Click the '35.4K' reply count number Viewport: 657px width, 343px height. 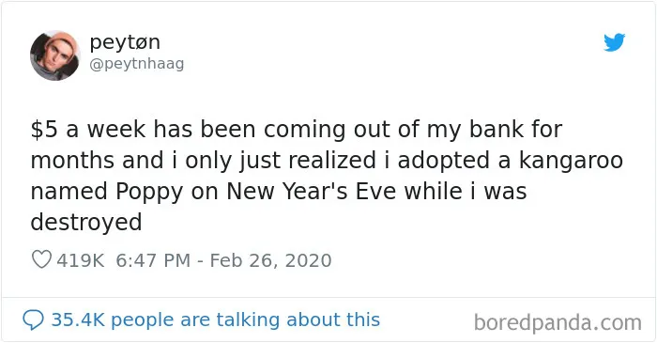click(78, 320)
